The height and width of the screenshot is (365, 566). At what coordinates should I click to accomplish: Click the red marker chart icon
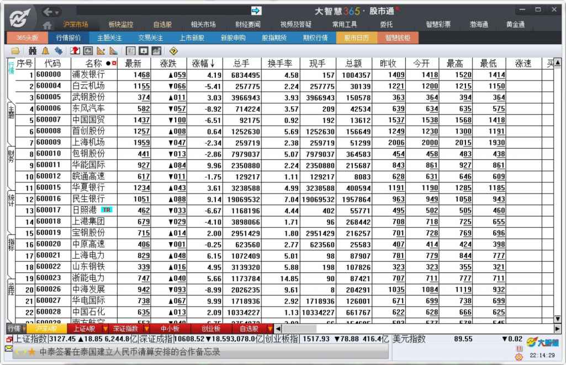coord(75,51)
